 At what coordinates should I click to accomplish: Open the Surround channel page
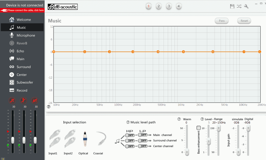coord(22,67)
